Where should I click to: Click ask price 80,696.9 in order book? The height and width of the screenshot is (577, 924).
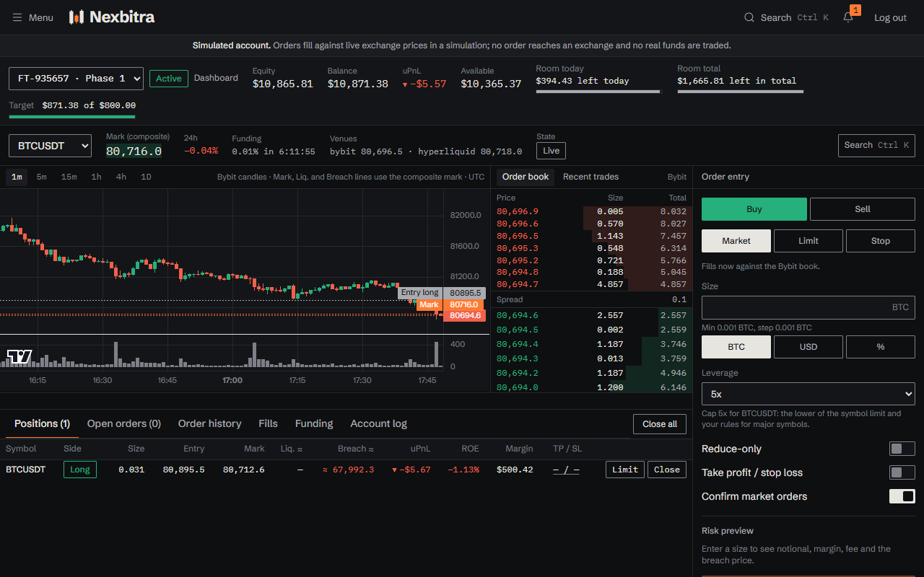click(x=518, y=211)
